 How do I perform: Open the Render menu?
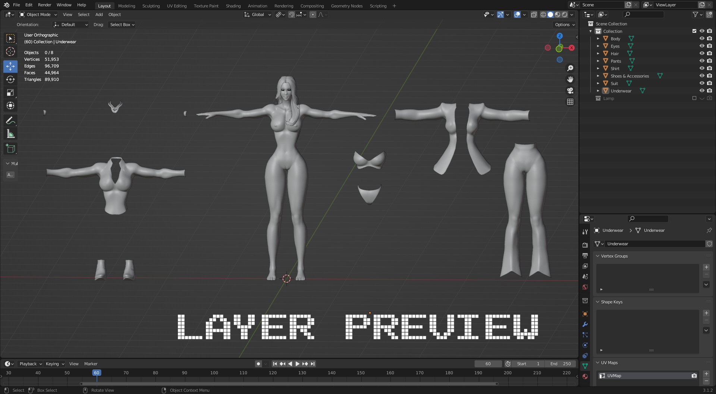(x=44, y=5)
